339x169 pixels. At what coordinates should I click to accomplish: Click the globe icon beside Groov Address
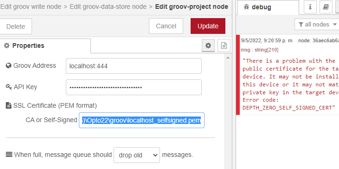[9, 65]
